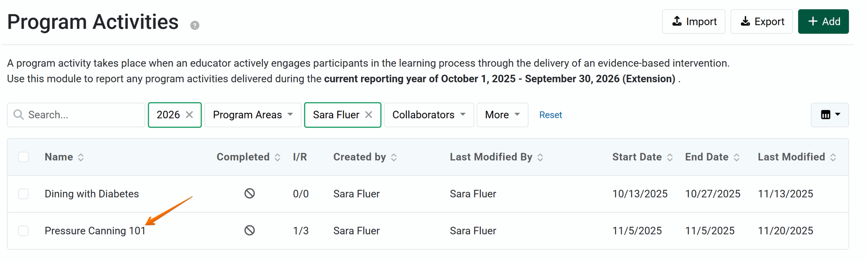Select the Pressure Canning 101 checkbox
The width and height of the screenshot is (866, 262).
(x=23, y=231)
